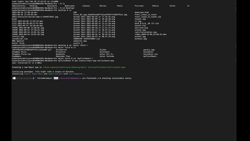Image resolution: width=250 pixels, height=141 pixels.
Task: Click the 'Installing packages' message line
Action: coord(43,72)
